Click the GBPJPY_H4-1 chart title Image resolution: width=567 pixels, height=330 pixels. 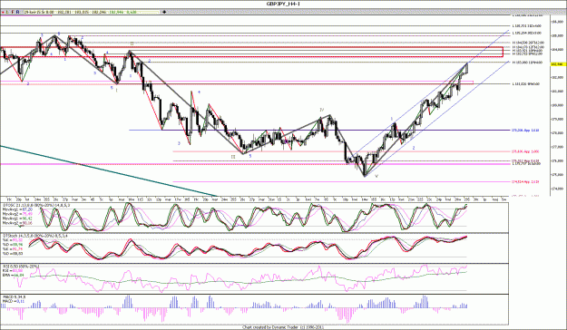283,4
